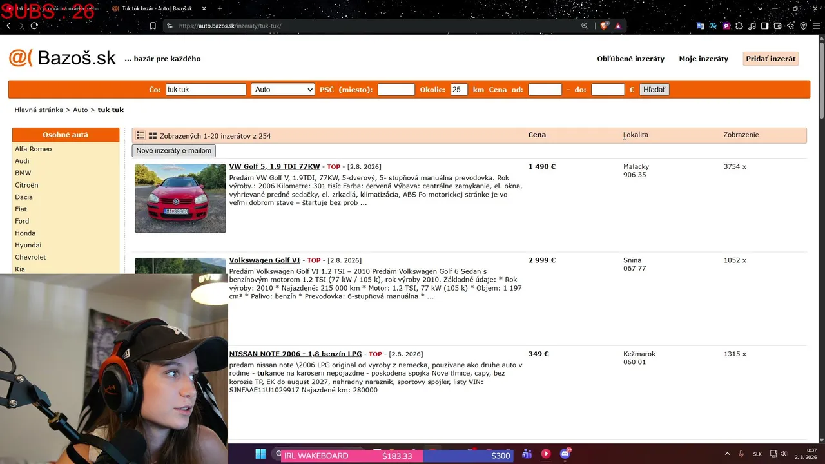The image size is (825, 464).
Task: Select Honda in the sidebar
Action: 25,233
